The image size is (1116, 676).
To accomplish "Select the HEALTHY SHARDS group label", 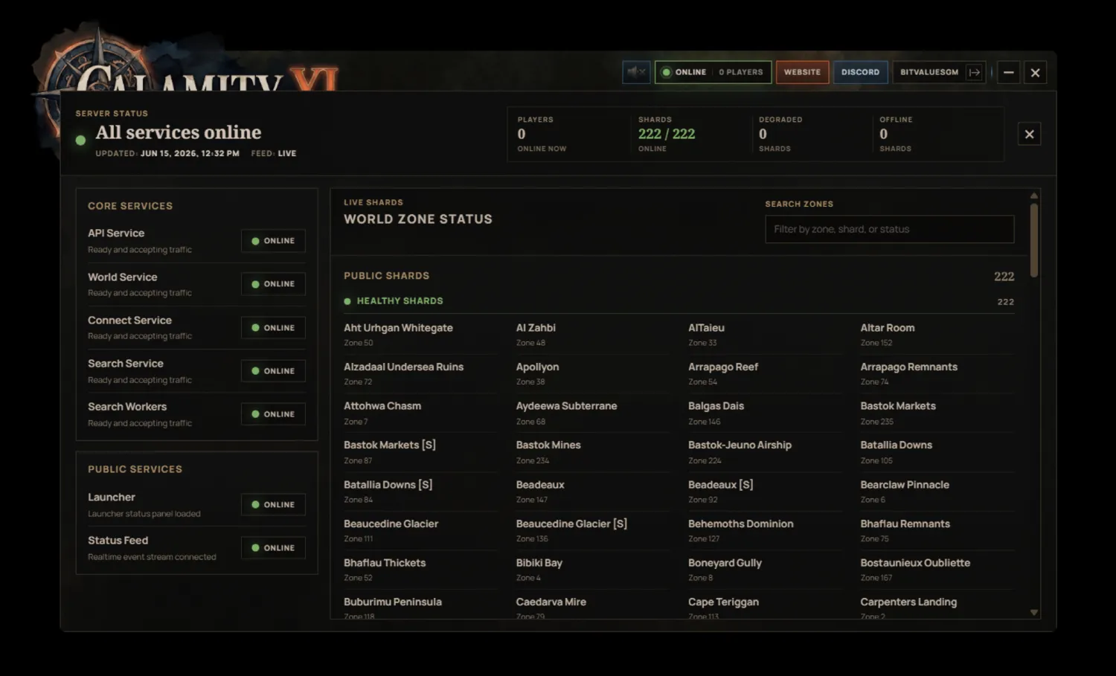I will (x=400, y=301).
